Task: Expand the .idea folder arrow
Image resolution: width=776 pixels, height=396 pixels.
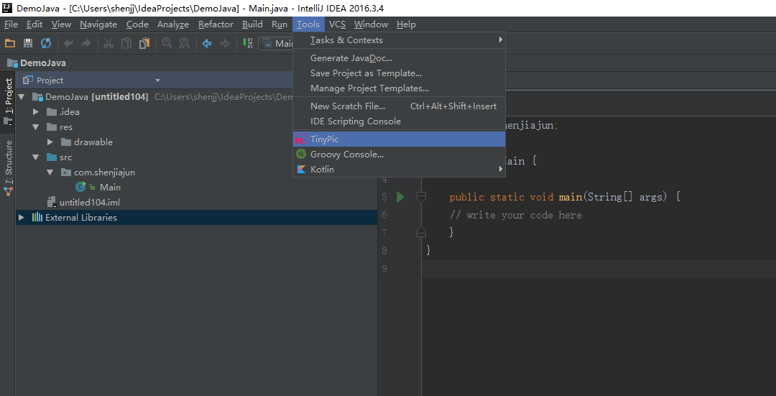Action: tap(36, 112)
